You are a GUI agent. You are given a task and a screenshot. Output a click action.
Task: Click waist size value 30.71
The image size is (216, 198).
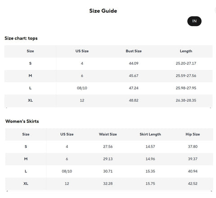[108, 171]
